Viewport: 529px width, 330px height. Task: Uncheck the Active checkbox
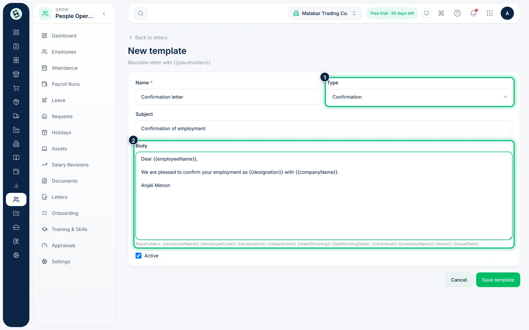(x=139, y=256)
